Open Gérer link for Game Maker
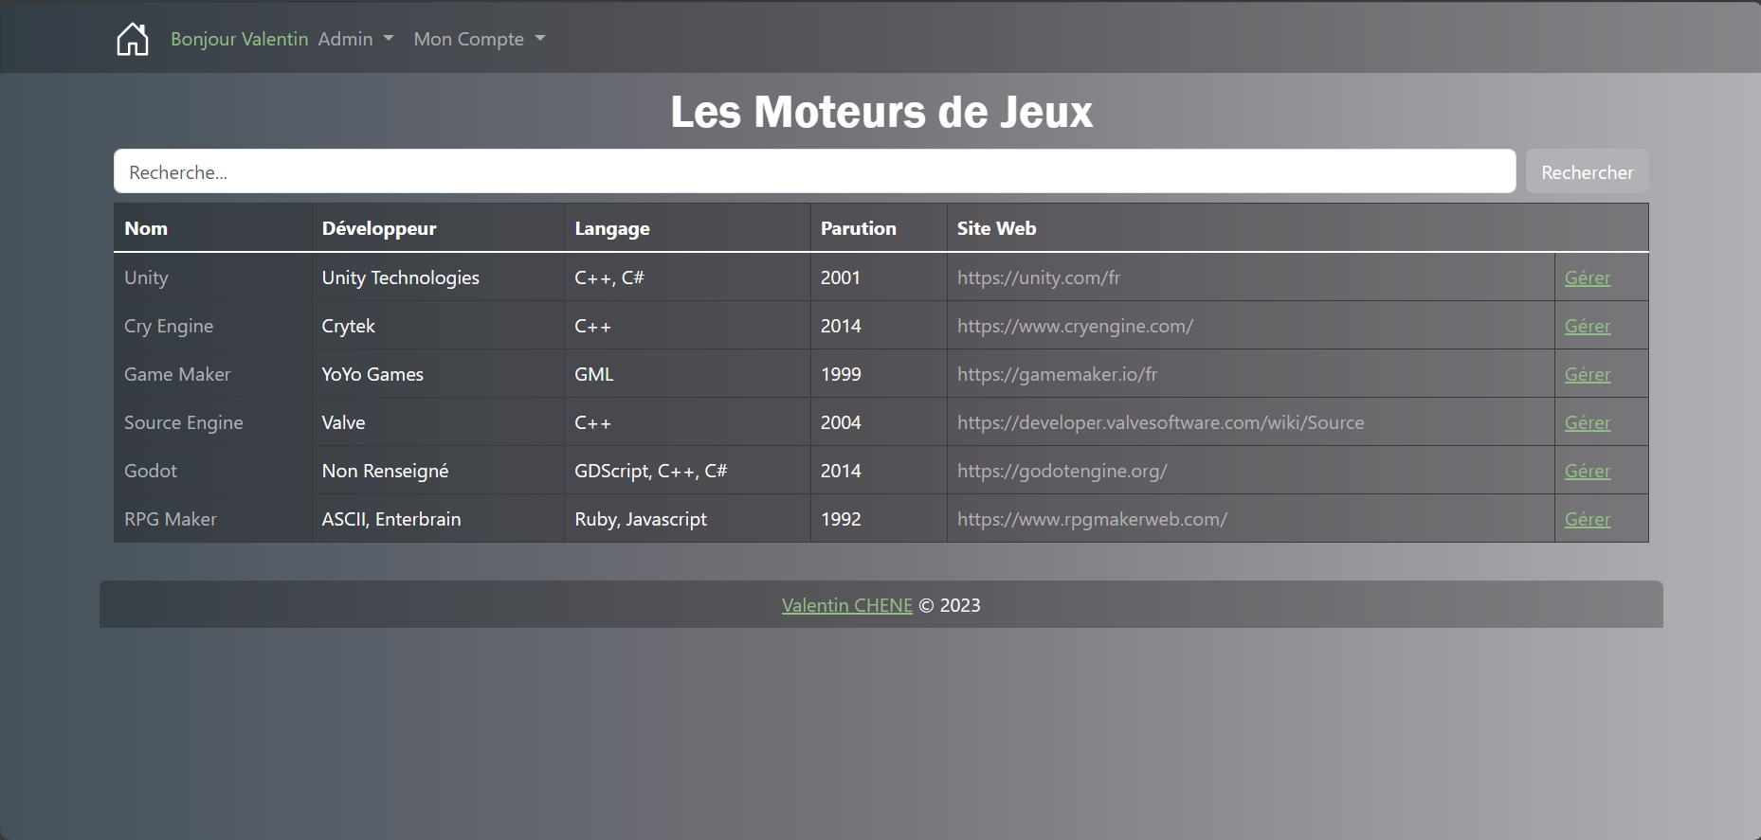Screen dimensions: 1761x840 (1588, 374)
